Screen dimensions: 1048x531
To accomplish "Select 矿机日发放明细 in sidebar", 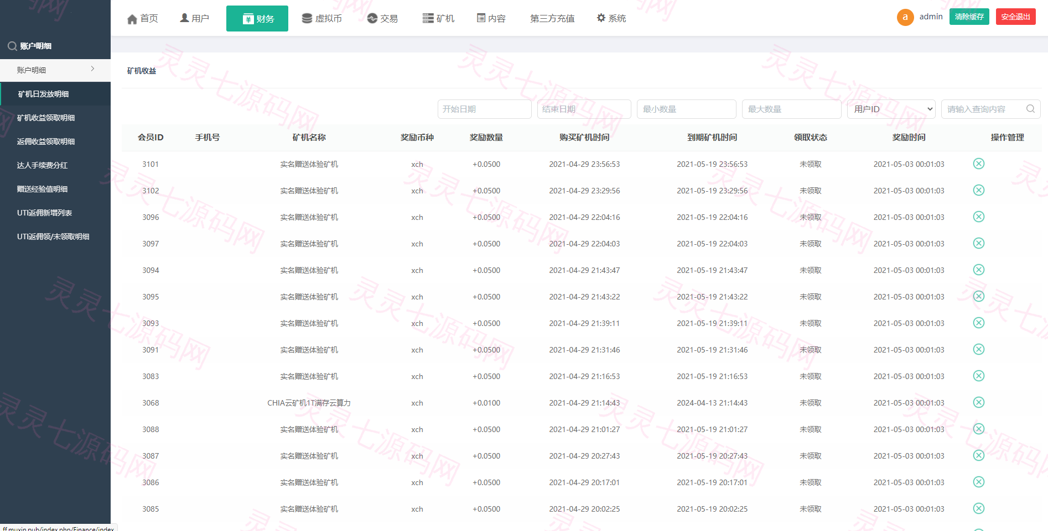I will coord(55,94).
